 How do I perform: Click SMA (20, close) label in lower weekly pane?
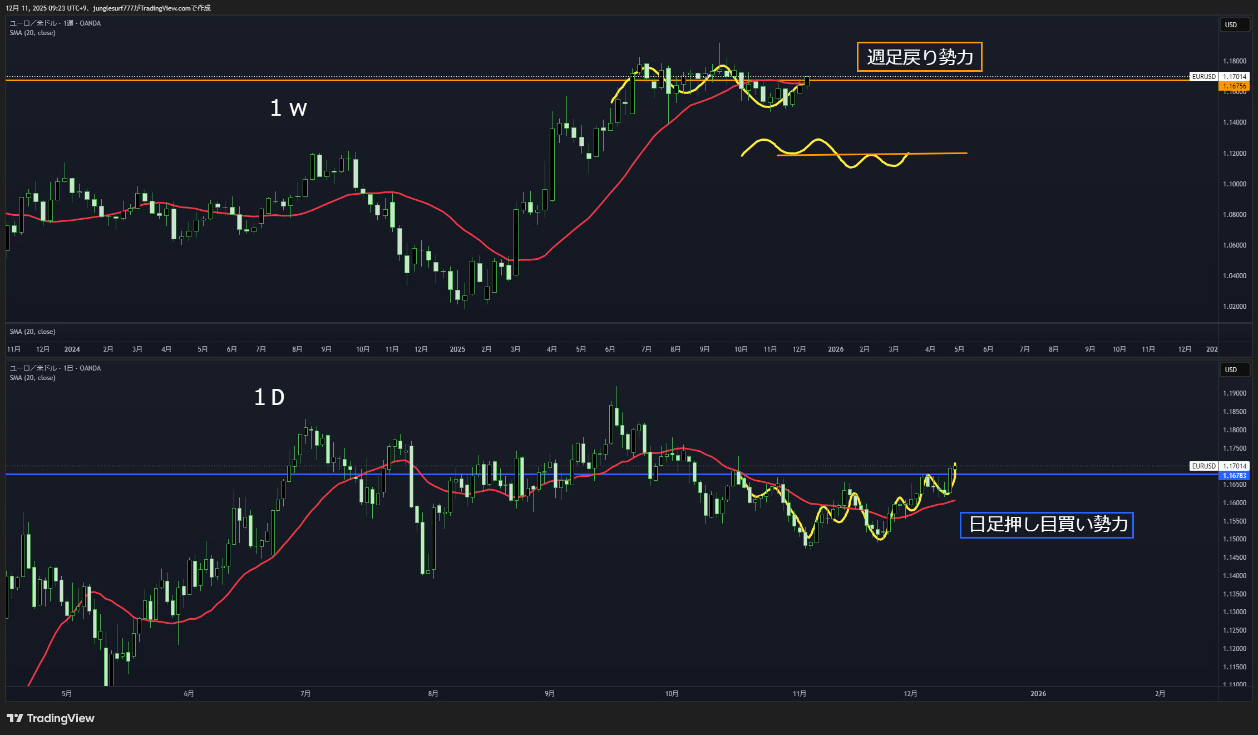pyautogui.click(x=32, y=332)
